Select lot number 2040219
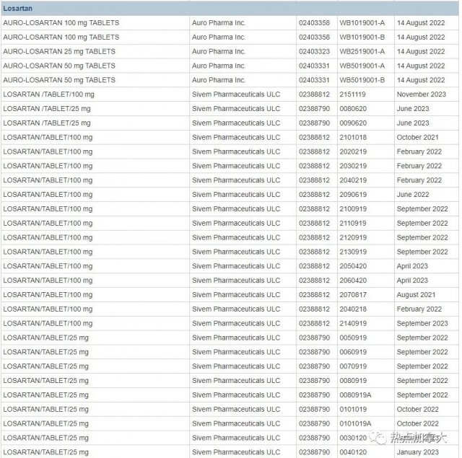Screen dimensions: 462x458 tap(353, 180)
